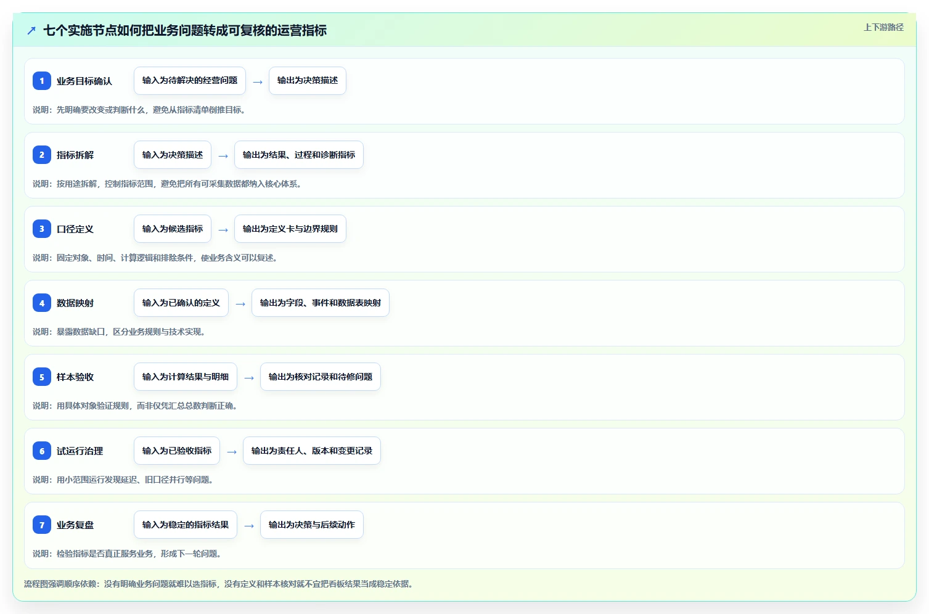Click the 输出为核对记录和待修问题 box
929x614 pixels.
coord(321,377)
